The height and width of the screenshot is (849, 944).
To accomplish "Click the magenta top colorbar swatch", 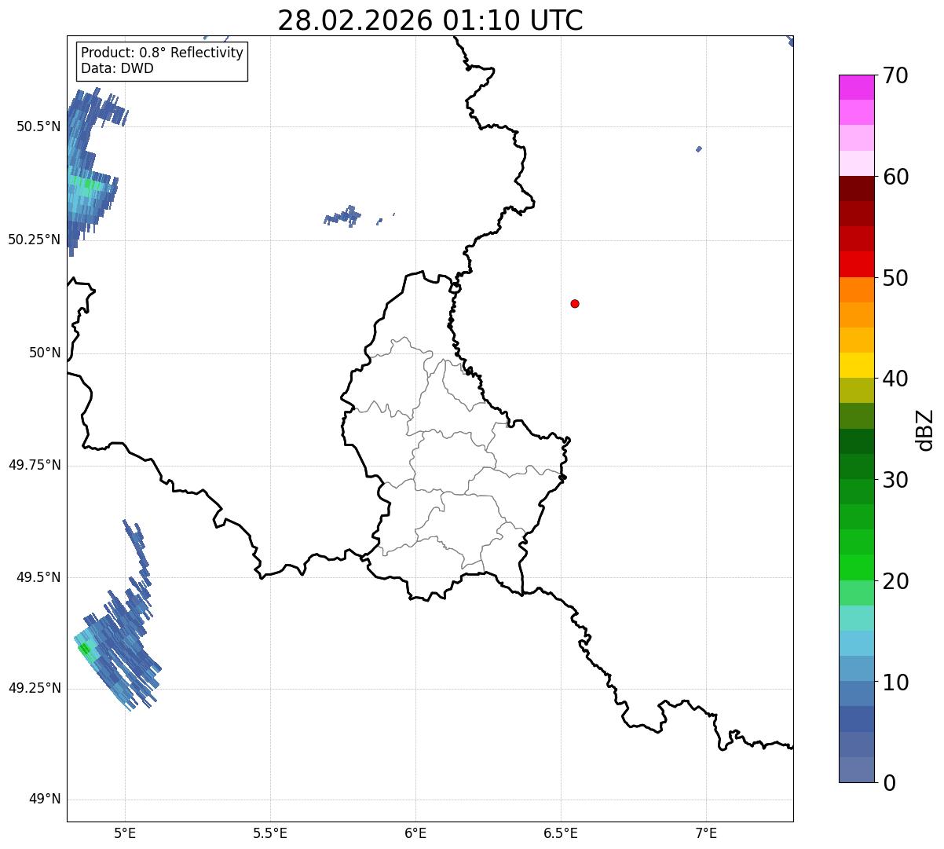I will (x=856, y=87).
